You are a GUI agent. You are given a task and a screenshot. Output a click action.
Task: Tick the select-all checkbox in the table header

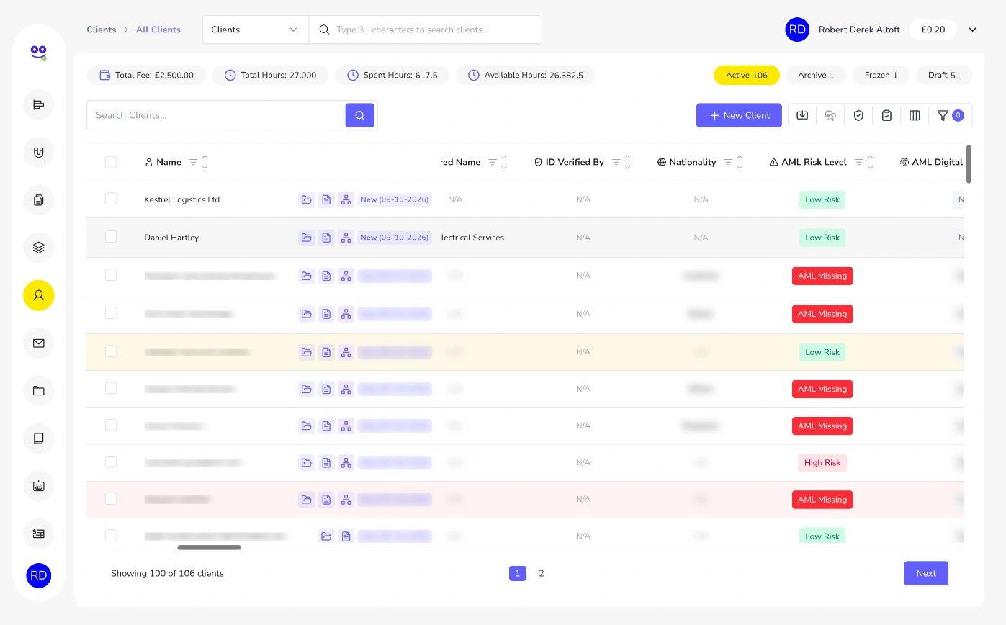[x=111, y=162]
